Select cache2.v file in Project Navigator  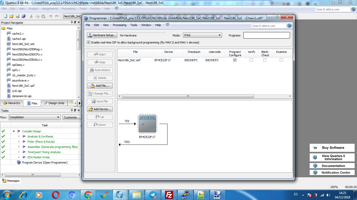tap(18, 34)
